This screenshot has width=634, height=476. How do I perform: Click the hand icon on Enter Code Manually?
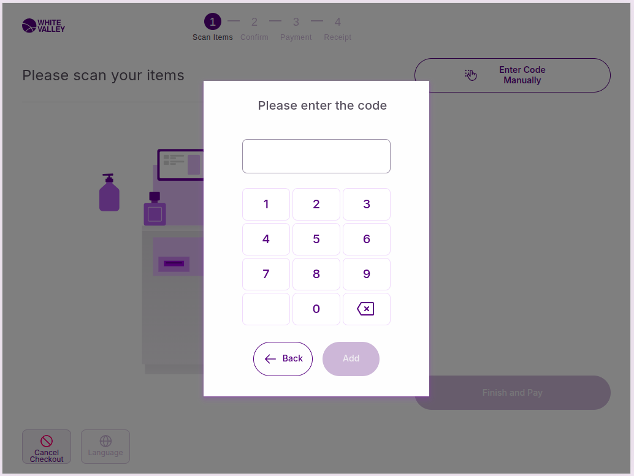[471, 75]
